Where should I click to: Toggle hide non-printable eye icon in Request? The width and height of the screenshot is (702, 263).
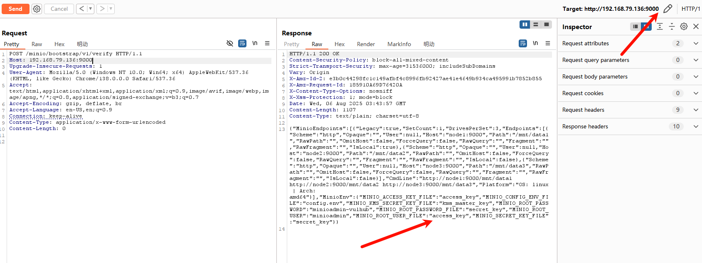pyautogui.click(x=229, y=43)
